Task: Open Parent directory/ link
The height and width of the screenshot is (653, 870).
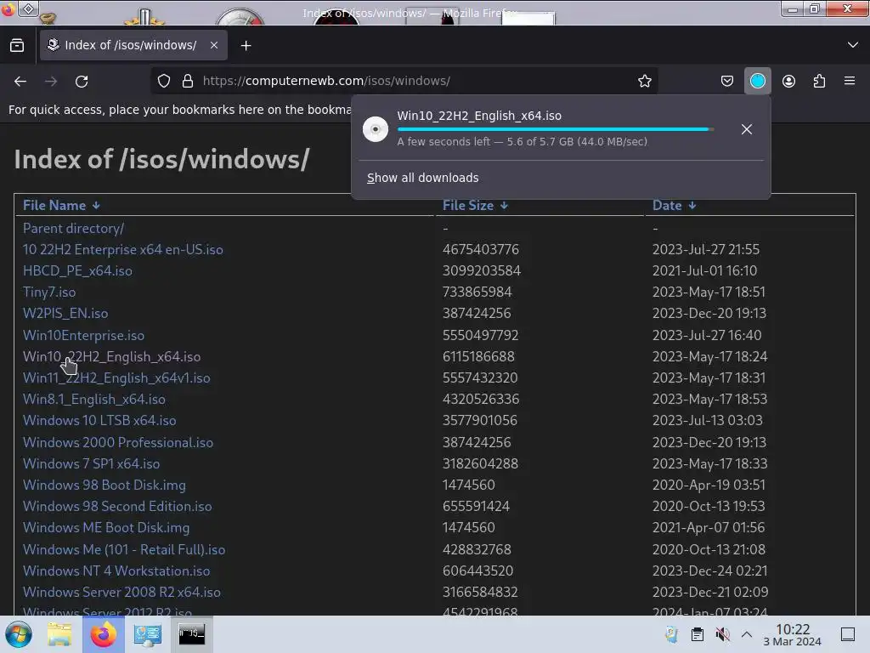Action: (x=73, y=228)
